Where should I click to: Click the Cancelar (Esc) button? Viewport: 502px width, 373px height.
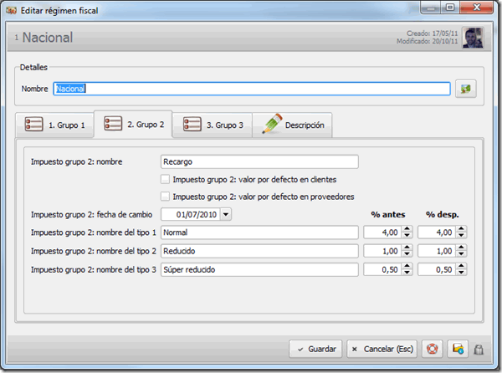[382, 349]
